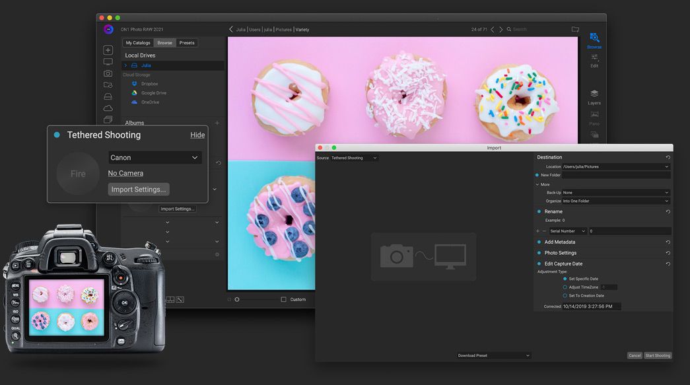
Task: Click the back arrow before breadcrumb path
Action: (x=231, y=29)
